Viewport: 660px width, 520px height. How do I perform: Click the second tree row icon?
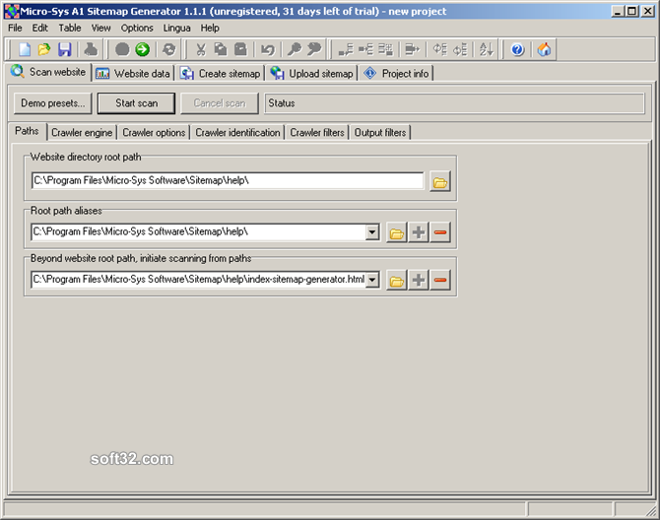click(x=365, y=49)
